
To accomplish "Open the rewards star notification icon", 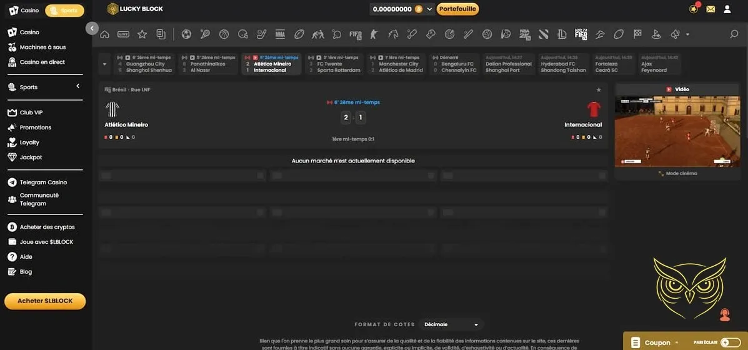I will (x=694, y=9).
